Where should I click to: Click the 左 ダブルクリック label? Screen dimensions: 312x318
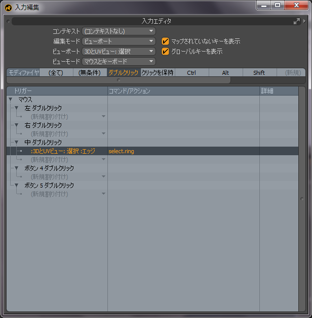[x=43, y=108]
